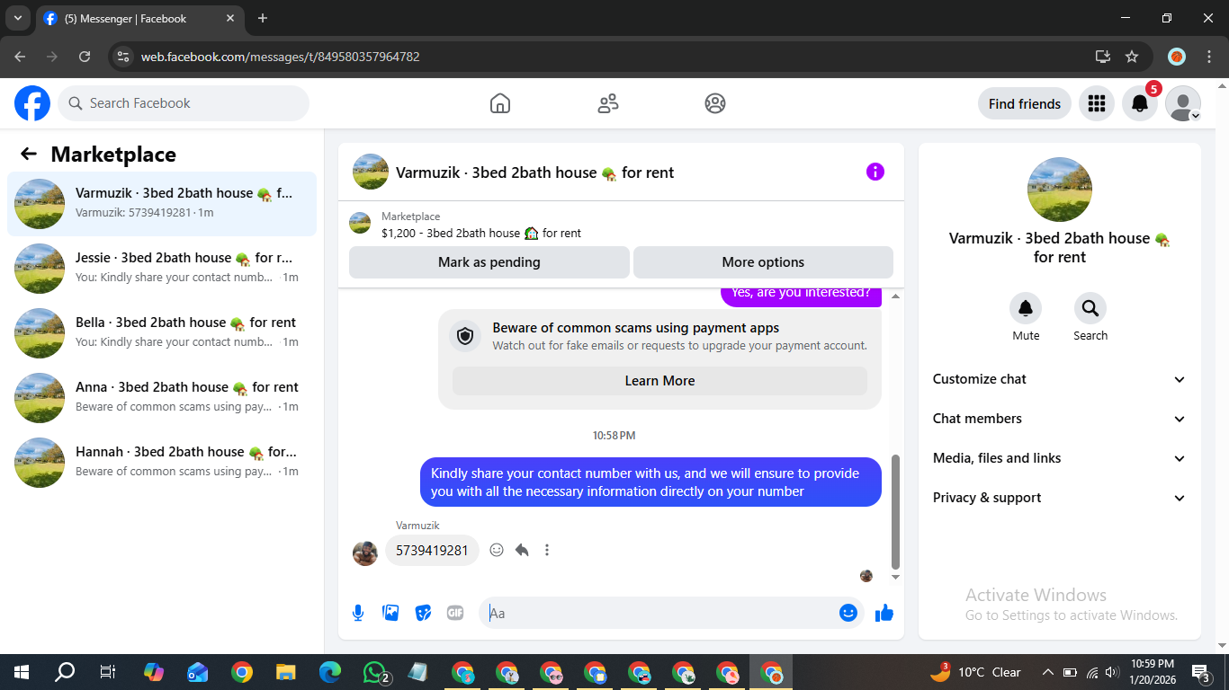Open more options for the 5739419281 message
The height and width of the screenshot is (690, 1229).
point(547,550)
